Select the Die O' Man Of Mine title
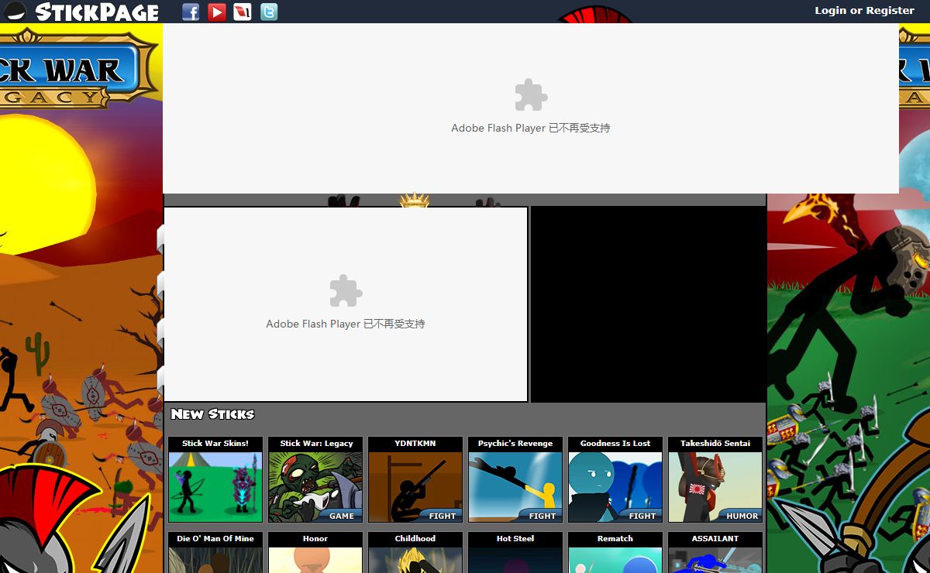This screenshot has height=573, width=930. click(215, 538)
